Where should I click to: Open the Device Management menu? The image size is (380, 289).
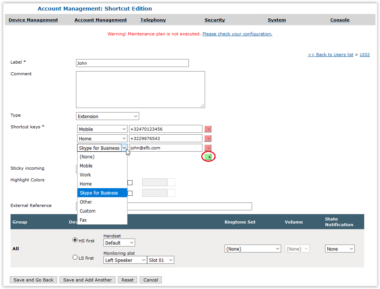pos(33,20)
